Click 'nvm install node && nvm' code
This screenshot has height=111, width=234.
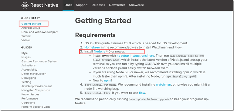tap(187, 56)
